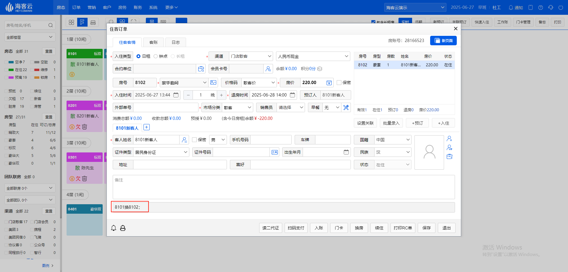Screen dimensions: 568x272
Task: Open the 豪华套间 room type dropdown
Action: (184, 83)
